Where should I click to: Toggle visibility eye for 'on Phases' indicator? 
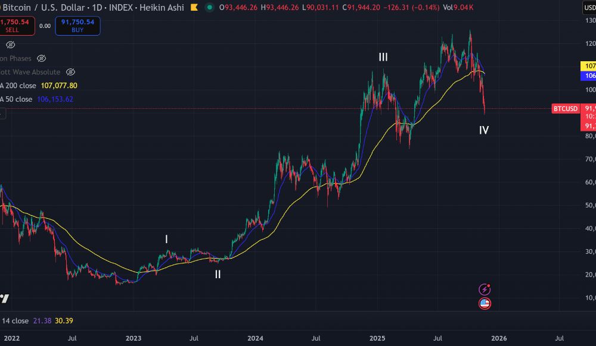click(x=42, y=58)
